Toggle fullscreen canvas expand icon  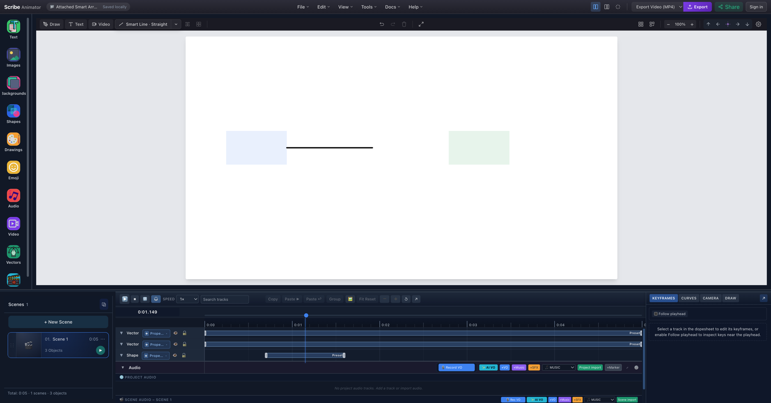[x=421, y=24]
